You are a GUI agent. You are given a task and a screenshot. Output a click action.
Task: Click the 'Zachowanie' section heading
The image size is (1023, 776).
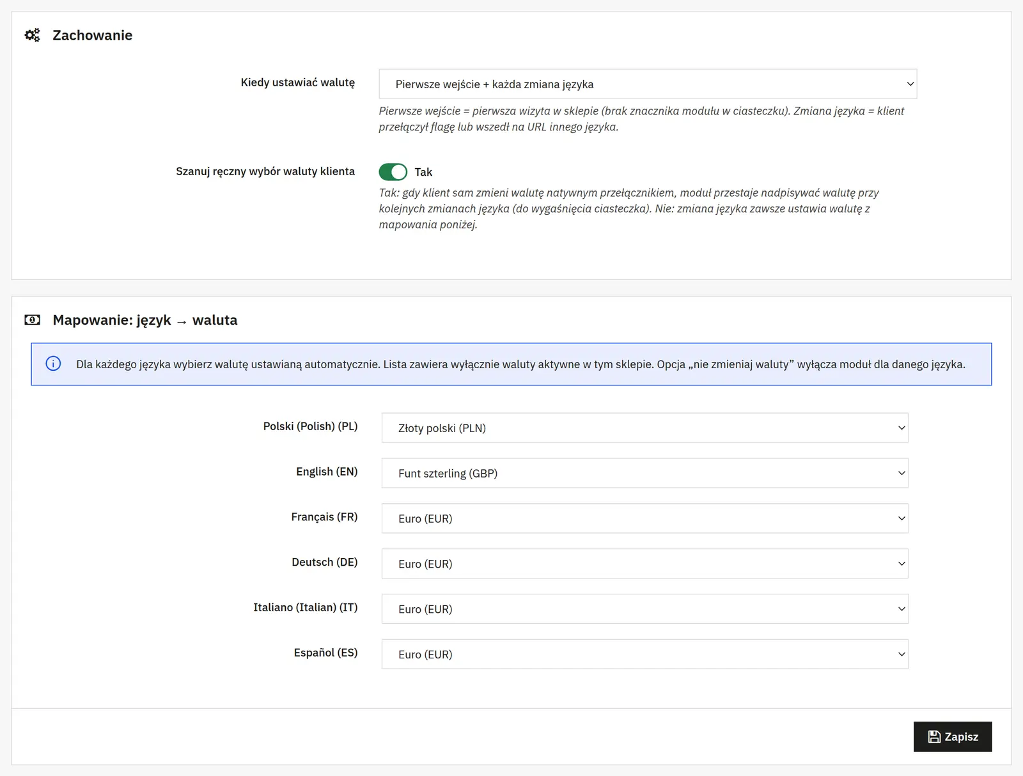(x=93, y=35)
